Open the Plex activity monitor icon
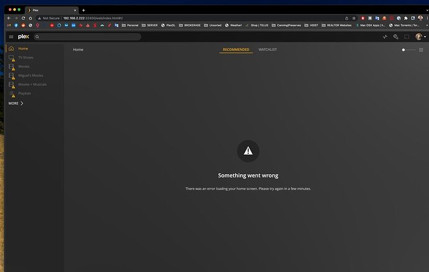The height and width of the screenshot is (272, 429). 385,37
